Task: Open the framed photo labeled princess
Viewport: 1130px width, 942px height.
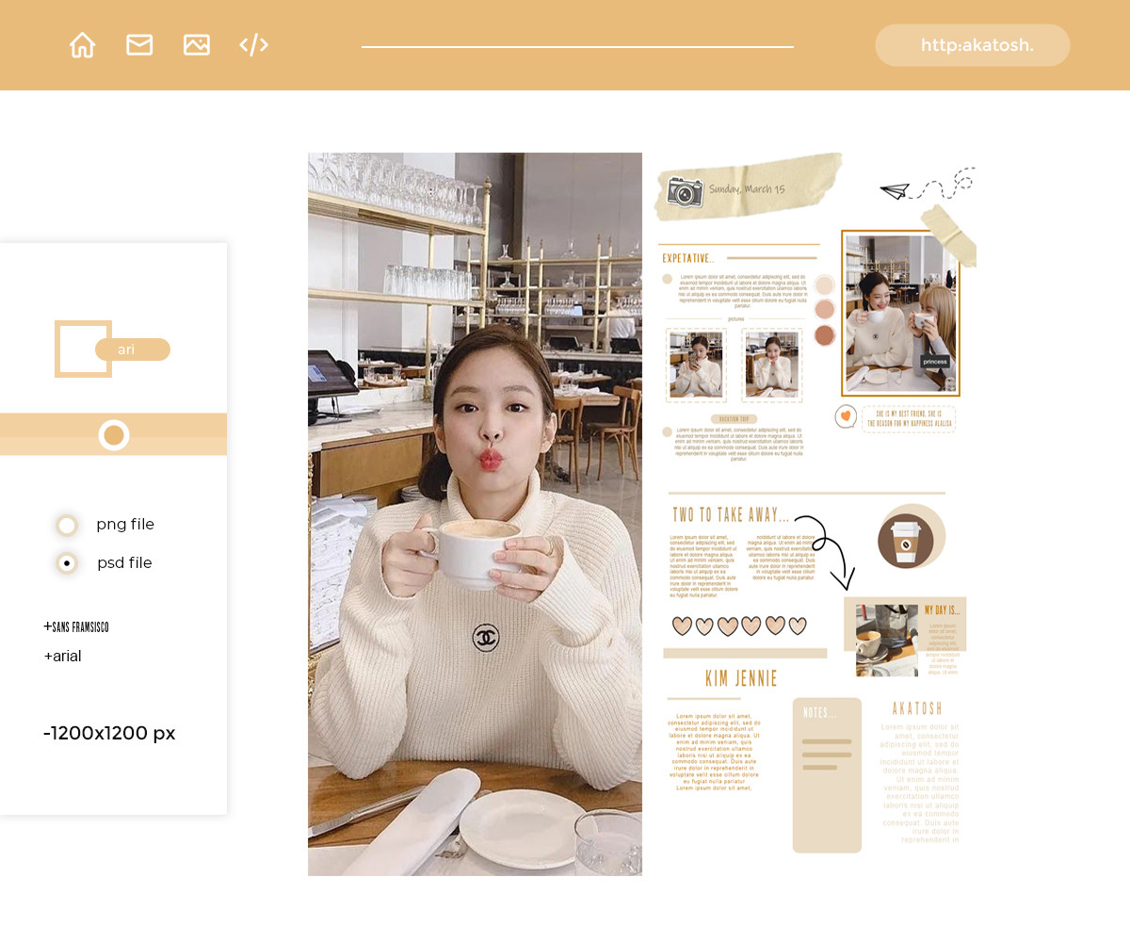Action: tap(899, 314)
